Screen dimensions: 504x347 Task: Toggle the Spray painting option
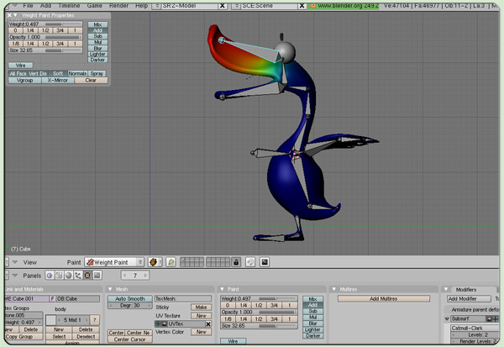click(97, 74)
